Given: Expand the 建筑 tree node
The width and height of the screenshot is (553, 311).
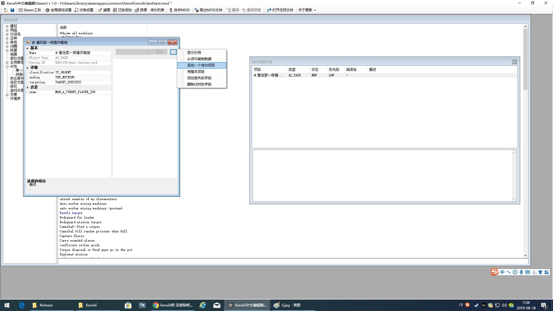Looking at the screenshot, I should [x=7, y=26].
